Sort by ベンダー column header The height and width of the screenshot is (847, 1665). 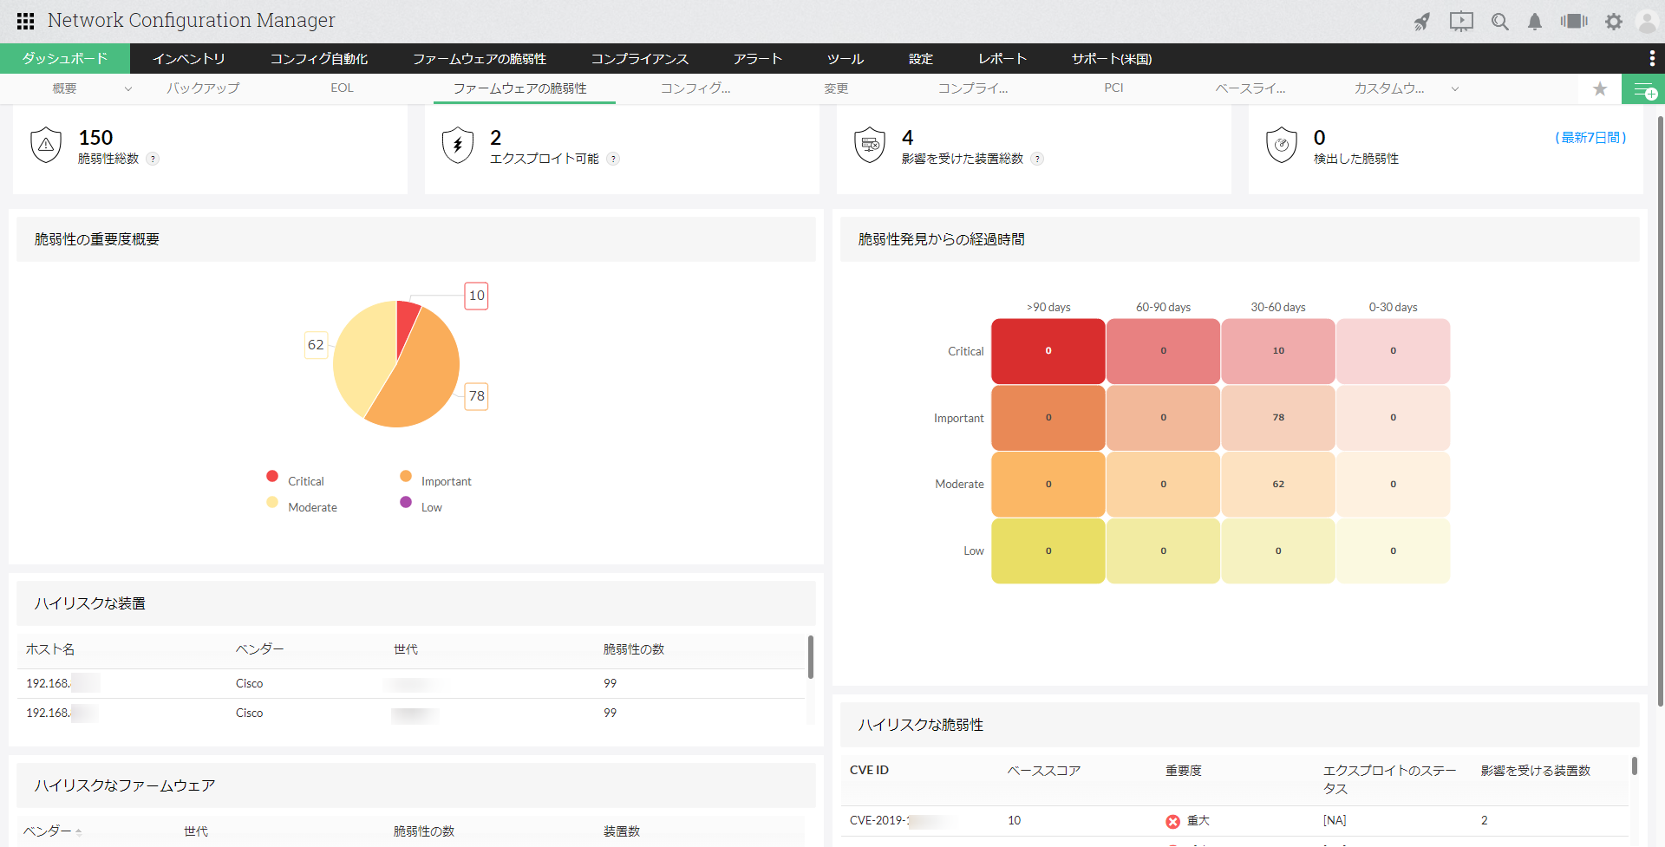tap(48, 831)
